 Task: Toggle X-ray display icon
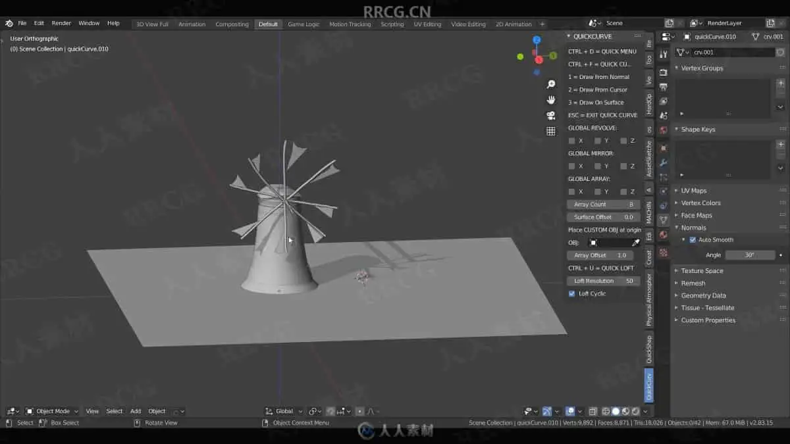pos(593,411)
